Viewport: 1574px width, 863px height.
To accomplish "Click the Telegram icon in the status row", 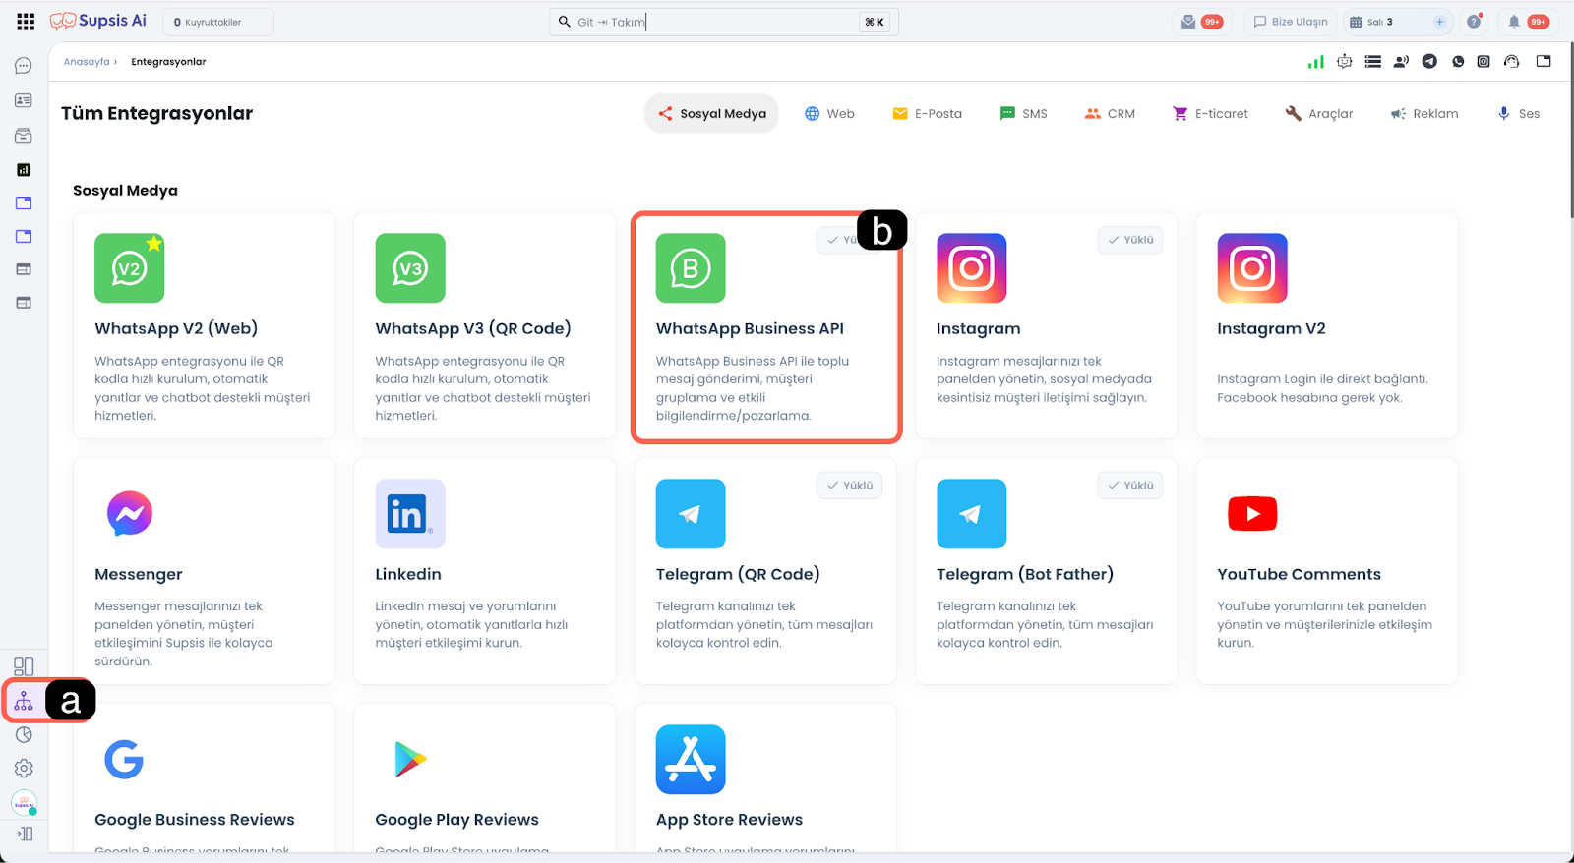I will tap(1429, 62).
